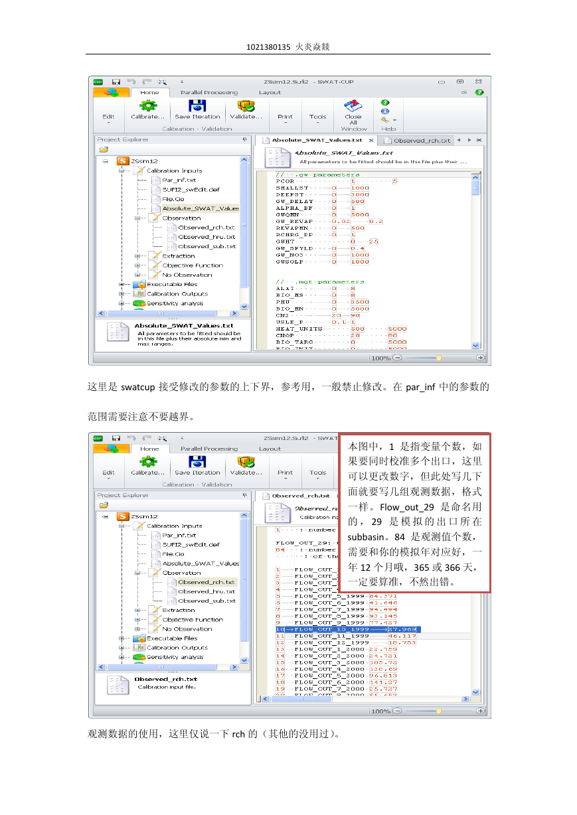Viewport: 577px width, 815px height.
Task: Open Tools dropdown in top window ribbon
Action: (318, 119)
